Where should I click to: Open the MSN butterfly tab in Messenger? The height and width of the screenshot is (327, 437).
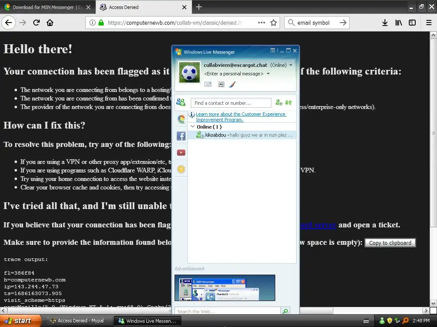click(x=181, y=119)
